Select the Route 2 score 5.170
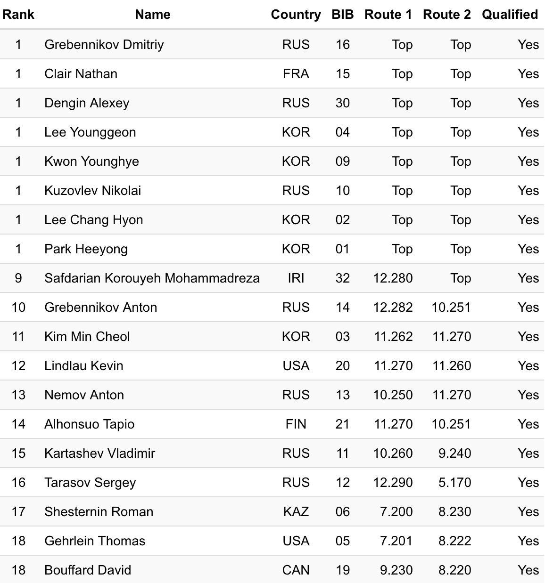The height and width of the screenshot is (583, 545). point(454,483)
